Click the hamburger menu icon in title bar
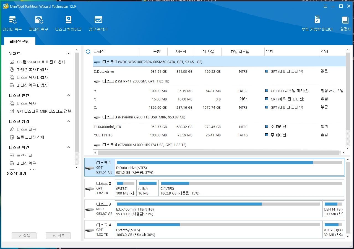The width and height of the screenshot is (354, 249). (326, 6)
